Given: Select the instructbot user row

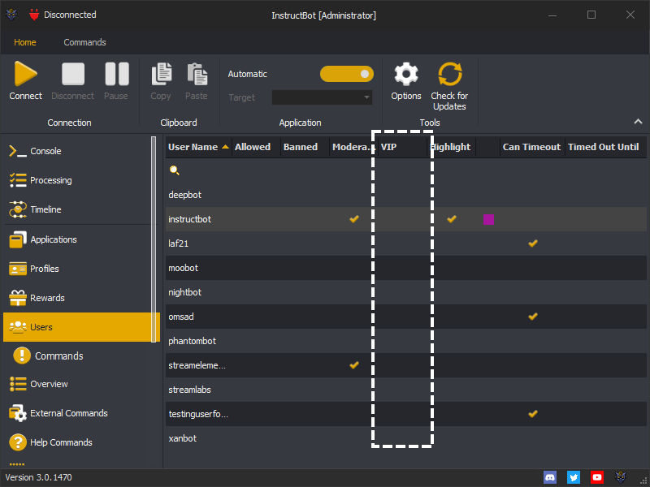Looking at the screenshot, I should point(405,219).
